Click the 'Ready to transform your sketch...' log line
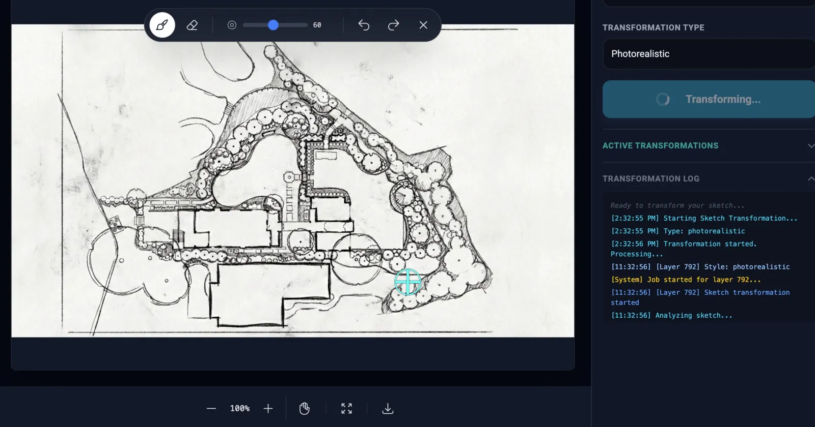The height and width of the screenshot is (427, 815). pyautogui.click(x=677, y=205)
